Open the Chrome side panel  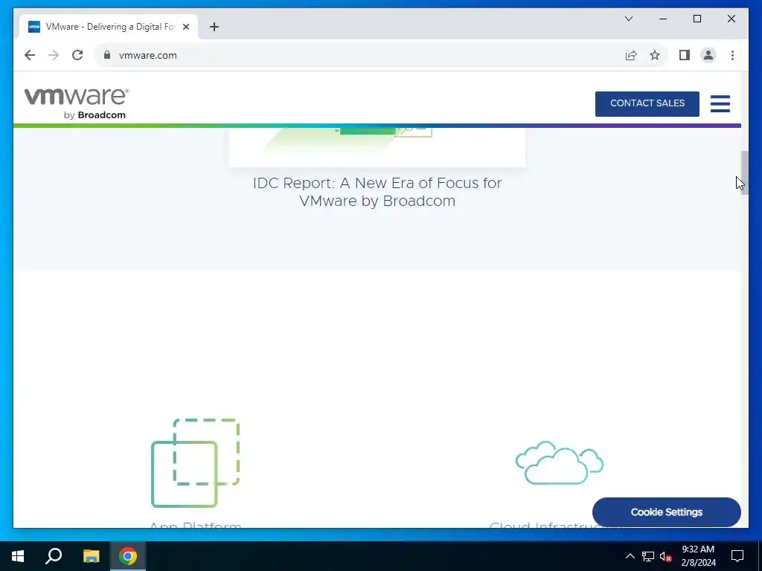pyautogui.click(x=685, y=55)
